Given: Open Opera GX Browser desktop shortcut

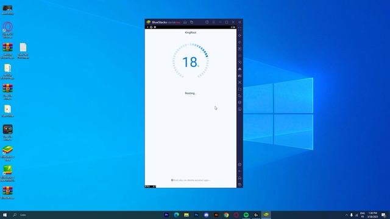Looking at the screenshot, I should pos(7,30).
